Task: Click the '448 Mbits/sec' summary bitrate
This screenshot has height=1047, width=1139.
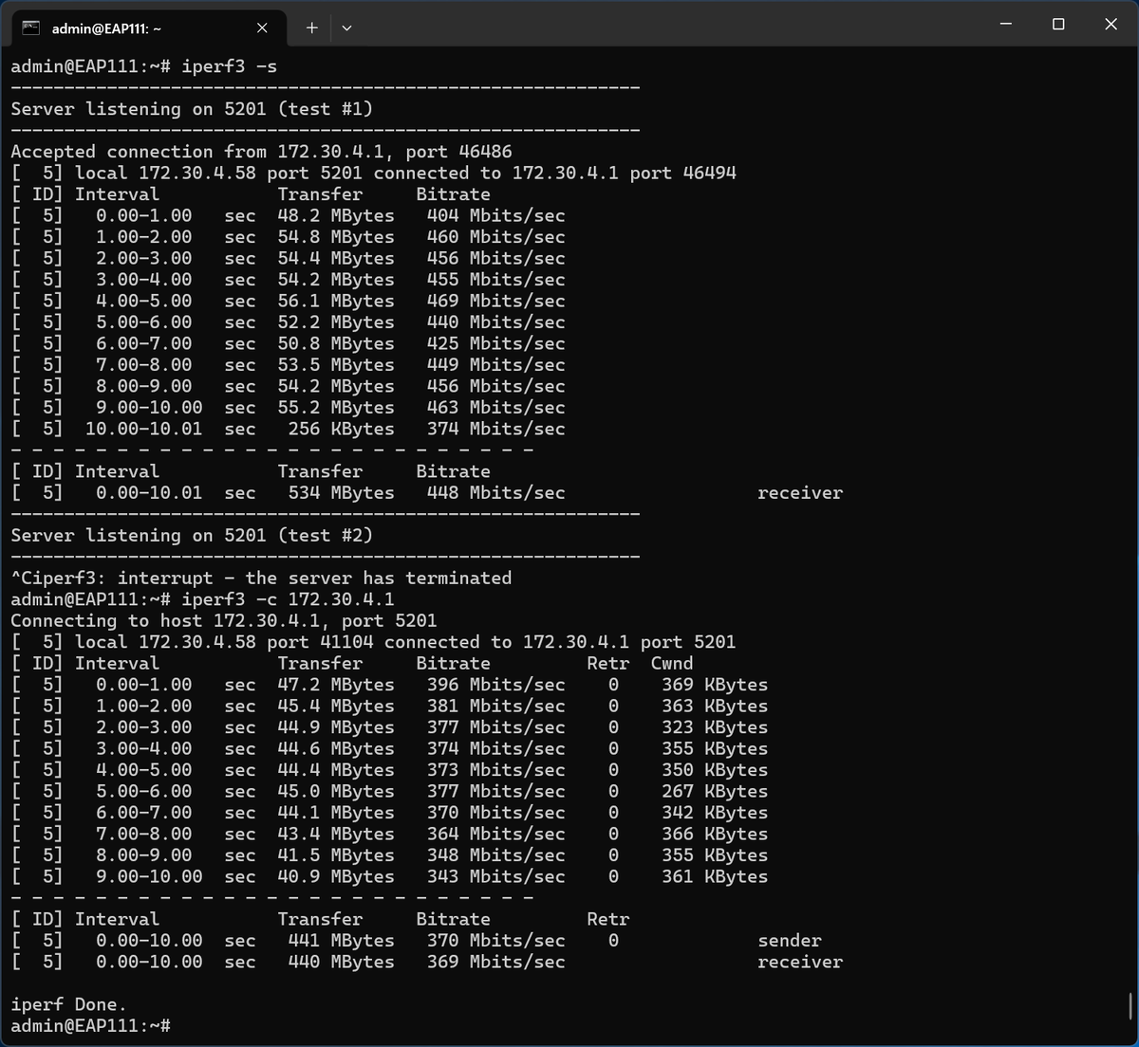Action: tap(495, 493)
